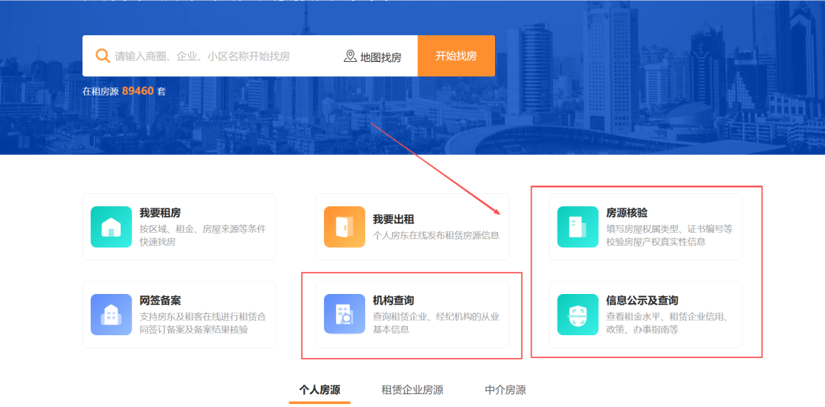Viewport: 825px width, 407px height.
Task: Open the 我要出租 orange door icon
Action: click(344, 227)
